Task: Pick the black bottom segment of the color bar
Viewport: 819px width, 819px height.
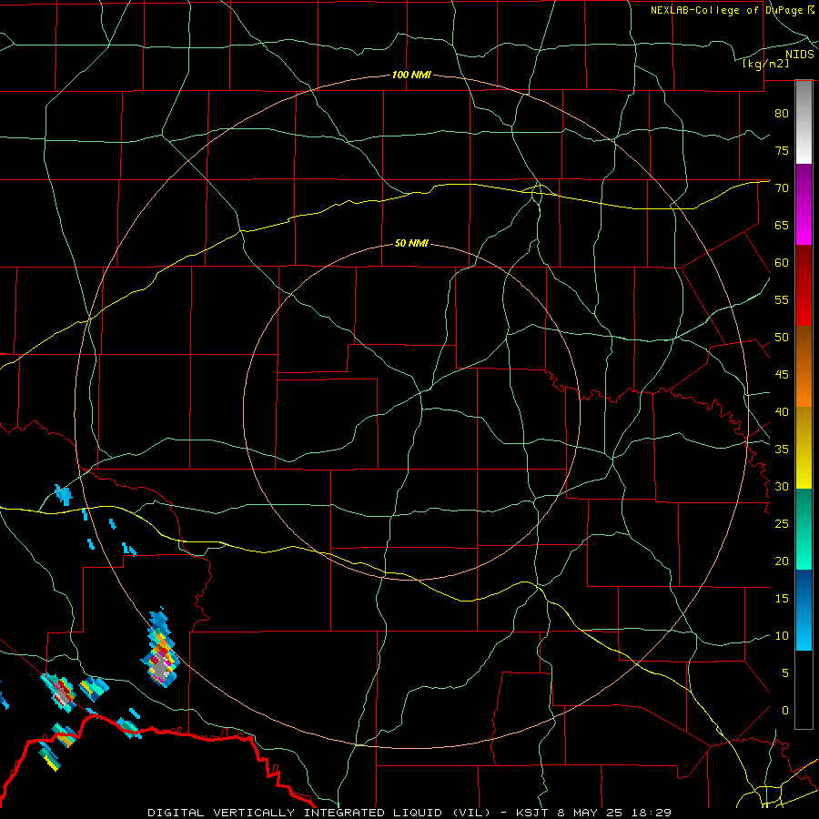Action: pyautogui.click(x=804, y=690)
